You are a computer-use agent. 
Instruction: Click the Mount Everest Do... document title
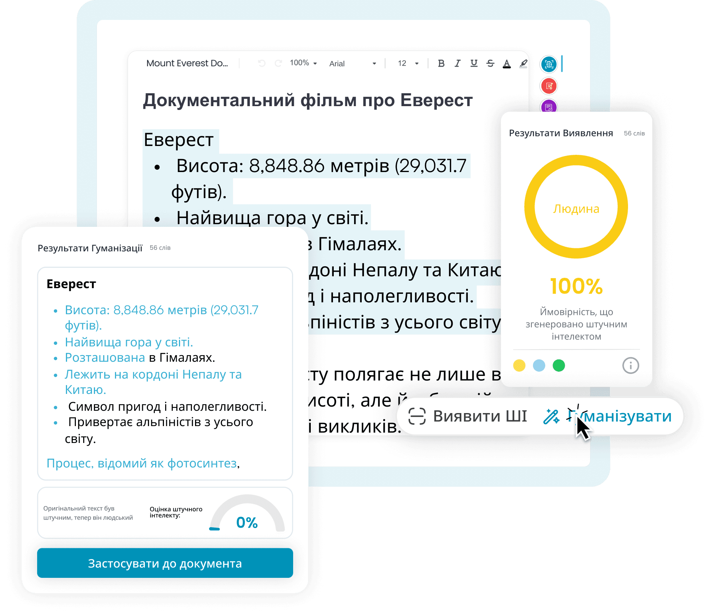[x=187, y=63]
